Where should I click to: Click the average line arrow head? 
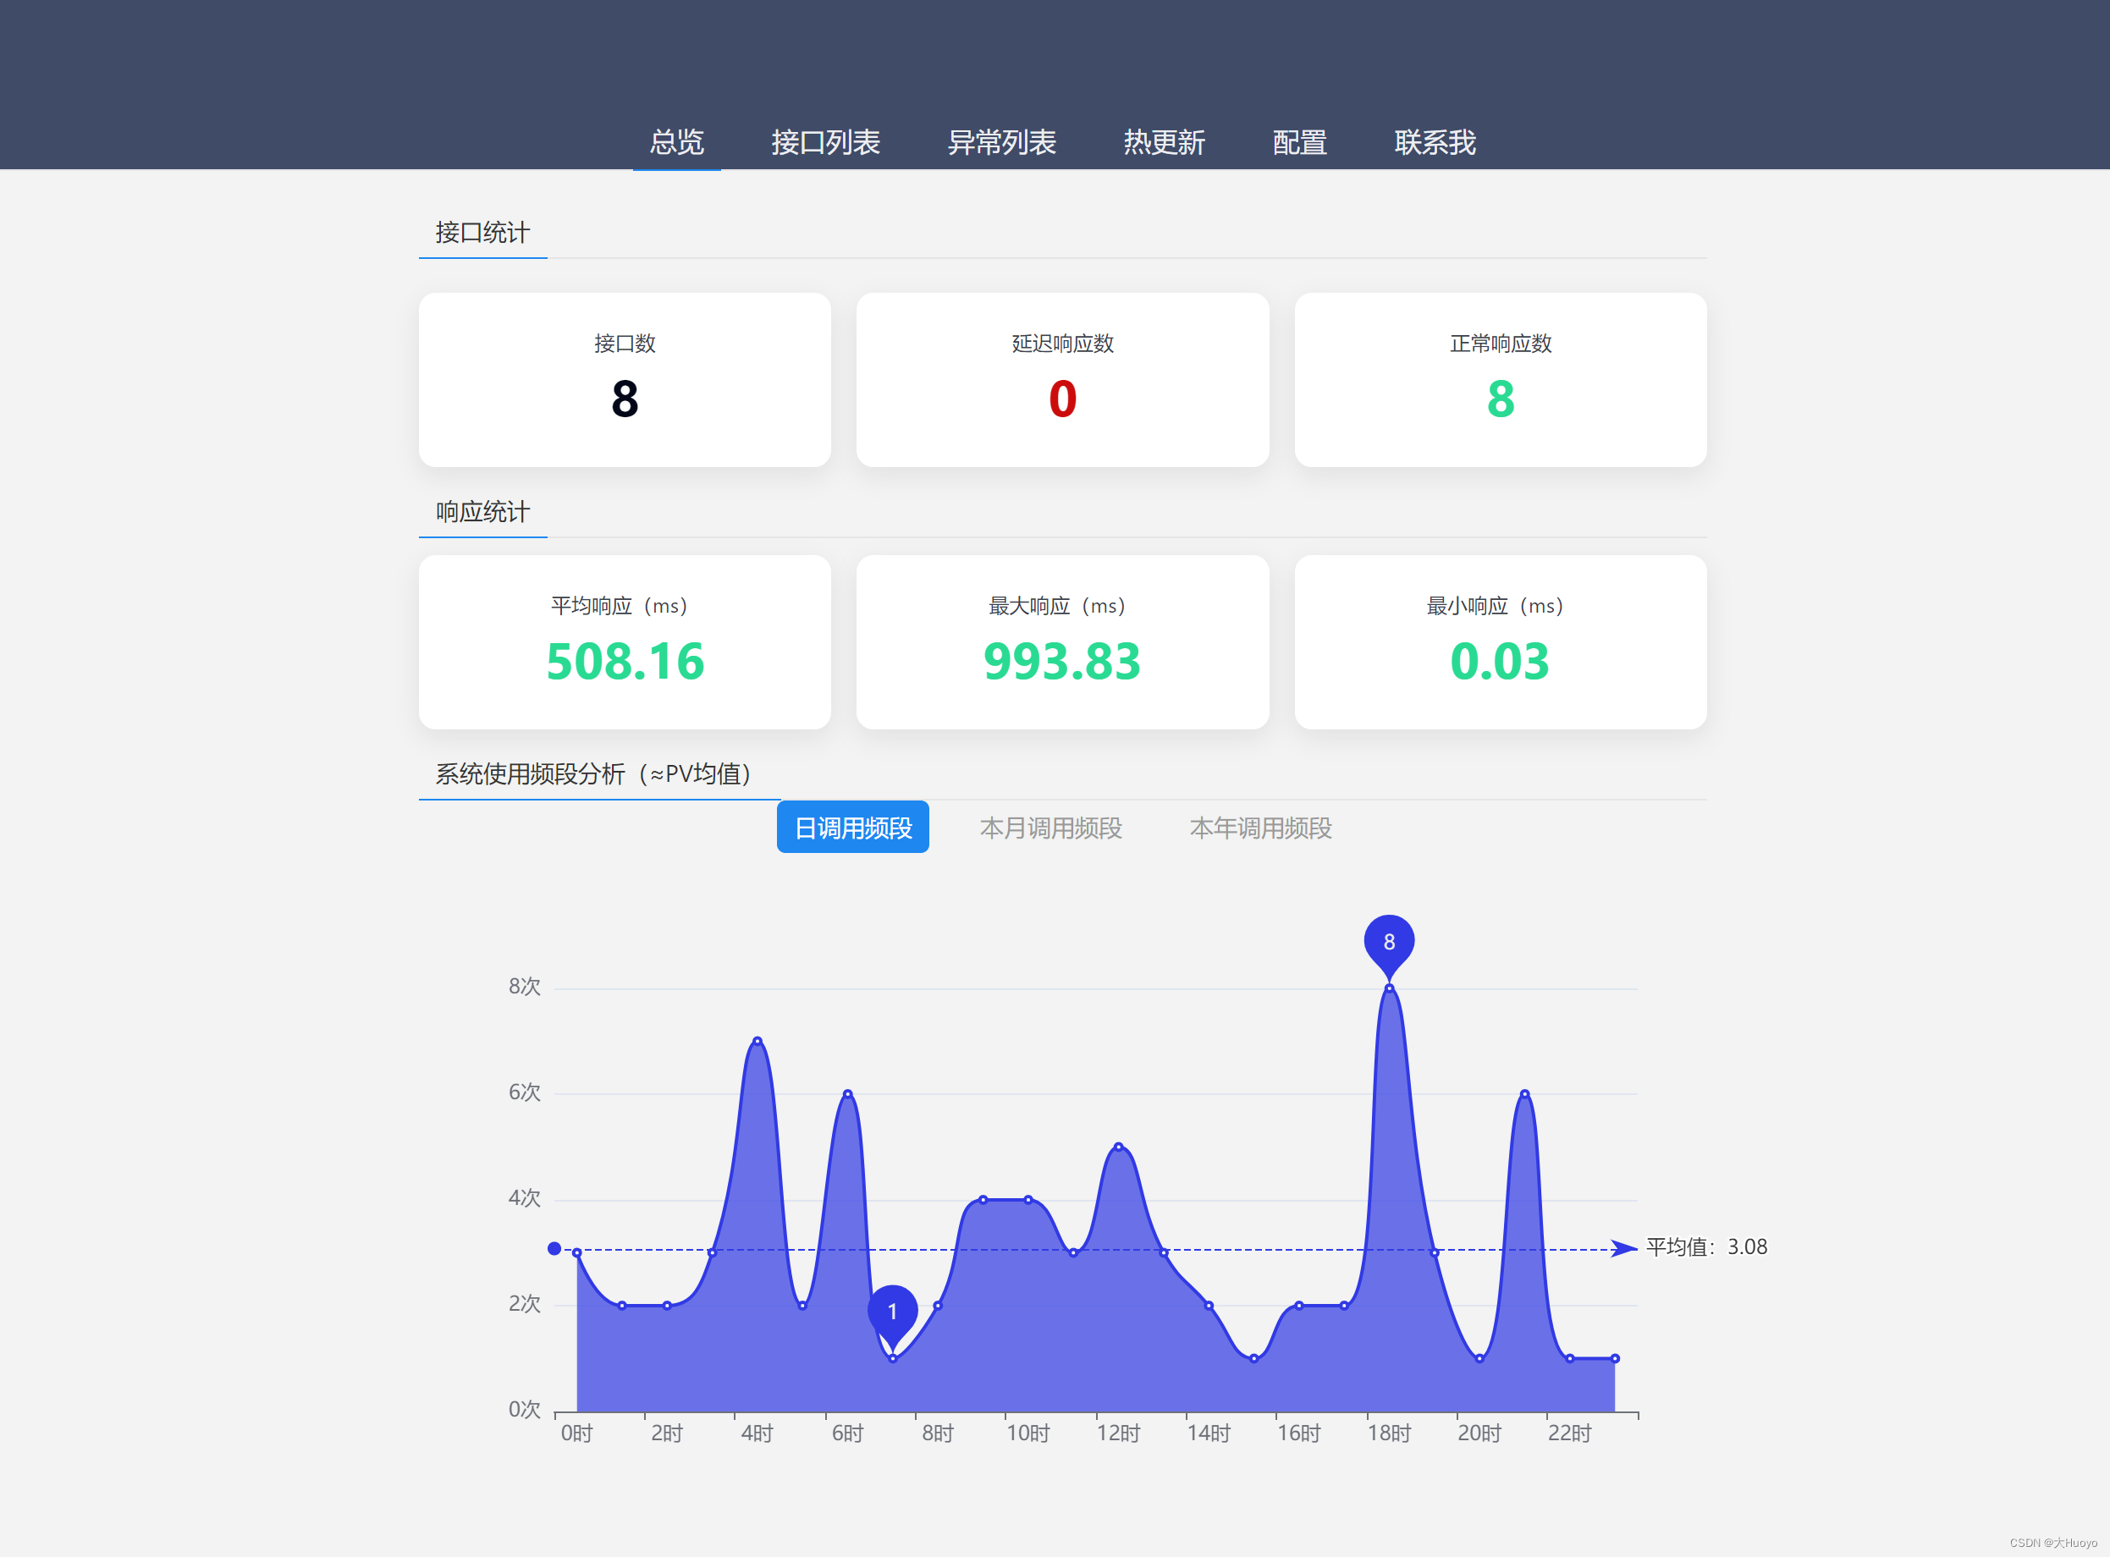(1623, 1249)
